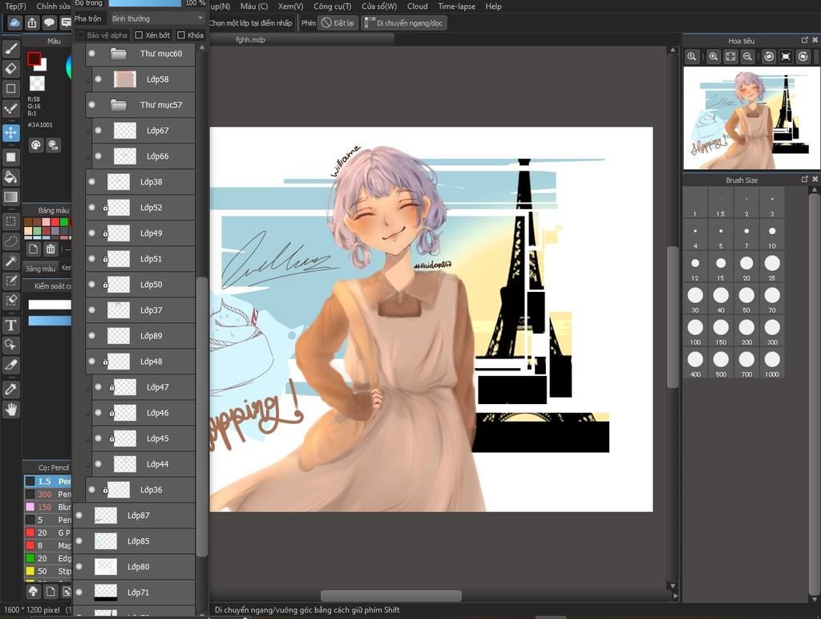Toggle visibility of Thư mục60 folder
821x619 pixels.
tap(91, 54)
